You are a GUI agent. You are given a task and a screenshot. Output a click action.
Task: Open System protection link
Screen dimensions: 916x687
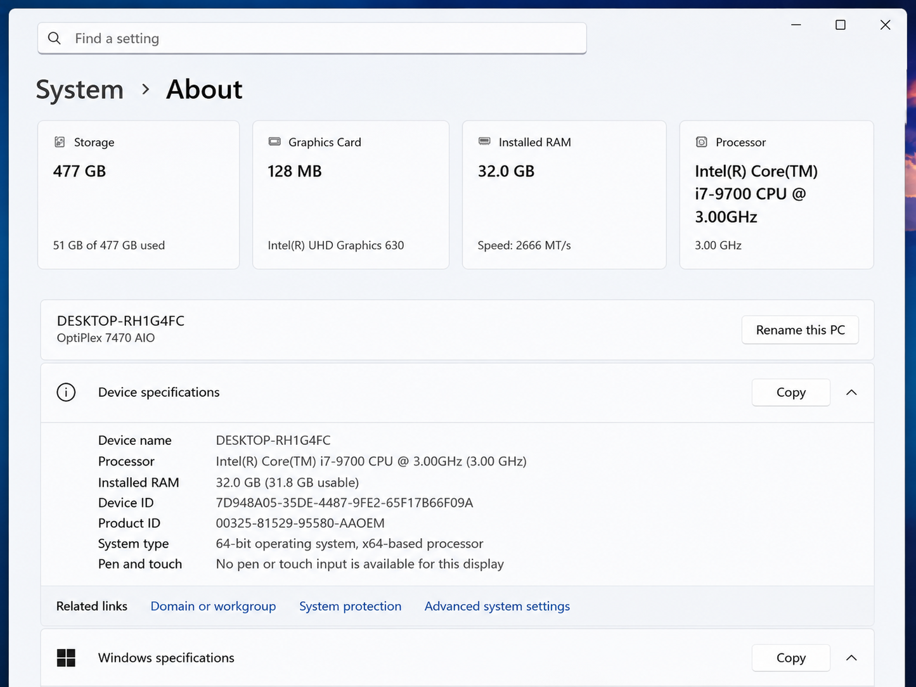pyautogui.click(x=350, y=607)
